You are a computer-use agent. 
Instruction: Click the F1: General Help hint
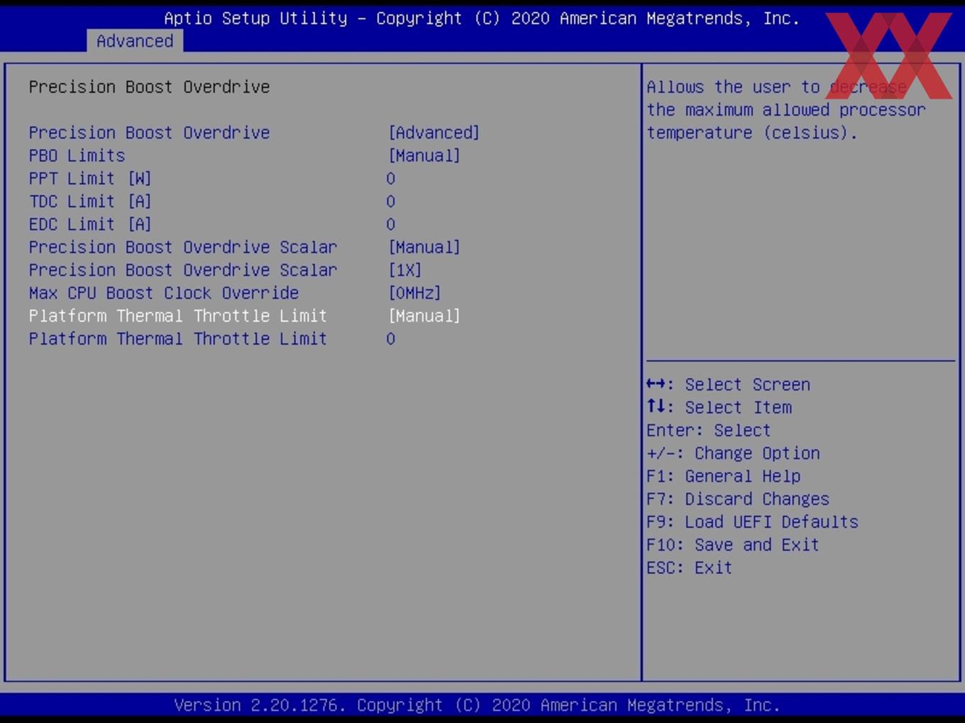(x=723, y=476)
